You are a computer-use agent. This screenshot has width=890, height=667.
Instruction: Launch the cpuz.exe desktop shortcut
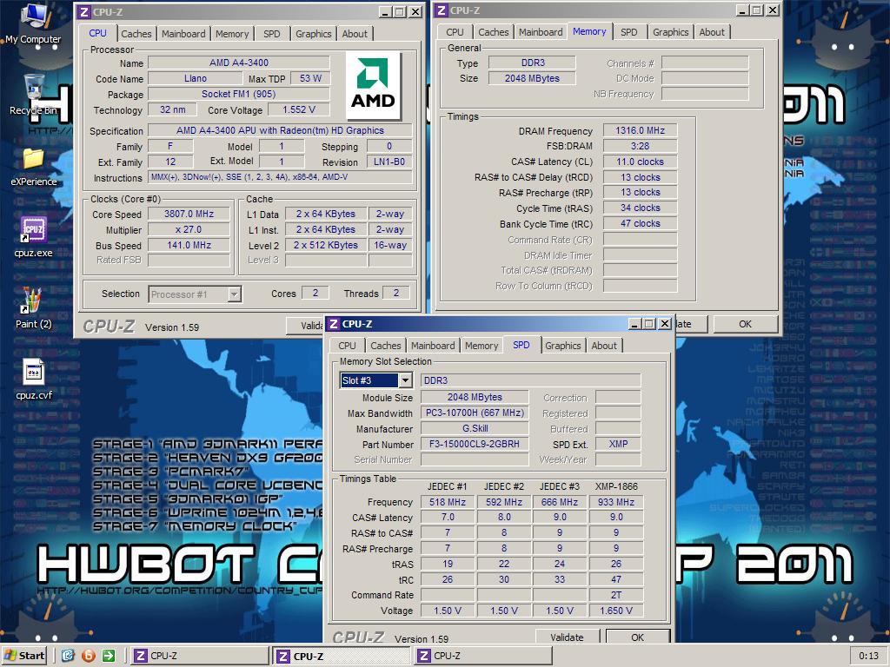tap(34, 236)
